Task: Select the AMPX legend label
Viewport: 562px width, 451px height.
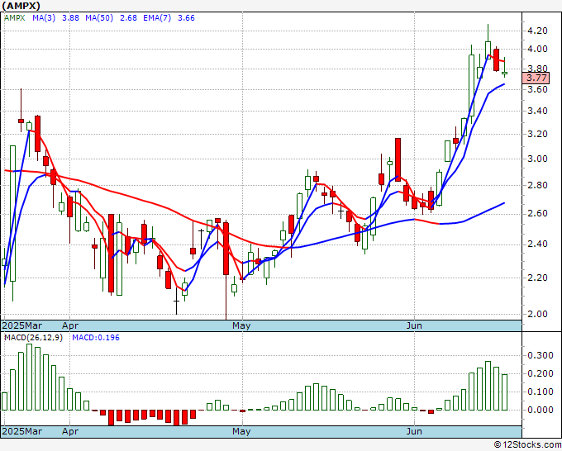Action: point(15,18)
